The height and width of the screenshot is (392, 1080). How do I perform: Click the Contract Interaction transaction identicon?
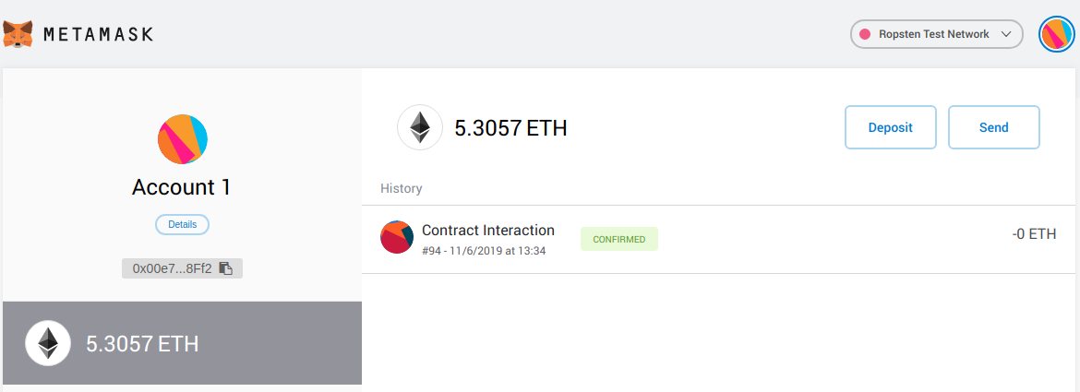coord(396,238)
